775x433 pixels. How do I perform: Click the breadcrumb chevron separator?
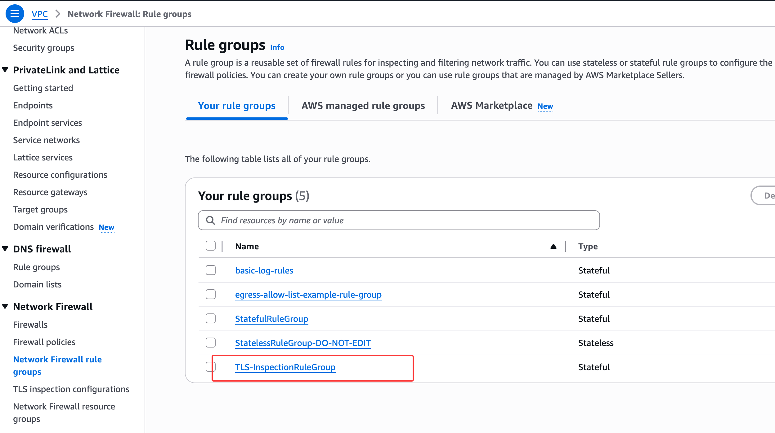(58, 14)
